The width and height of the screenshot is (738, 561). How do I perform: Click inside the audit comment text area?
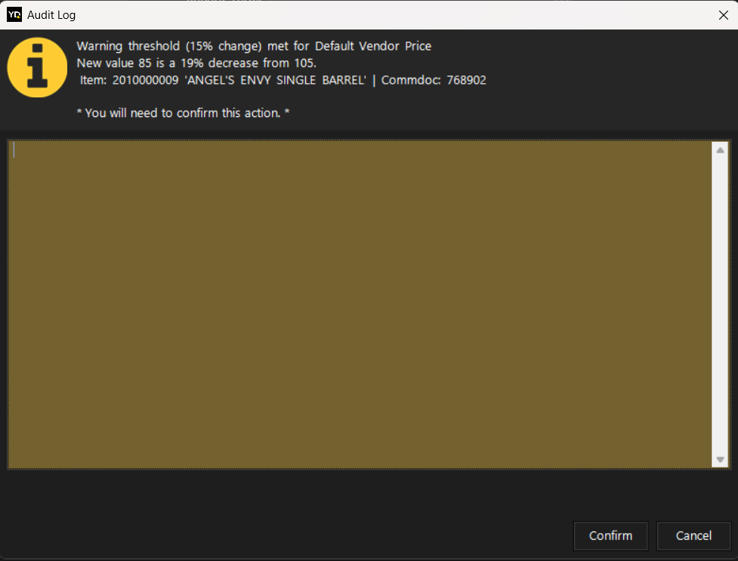click(x=359, y=302)
